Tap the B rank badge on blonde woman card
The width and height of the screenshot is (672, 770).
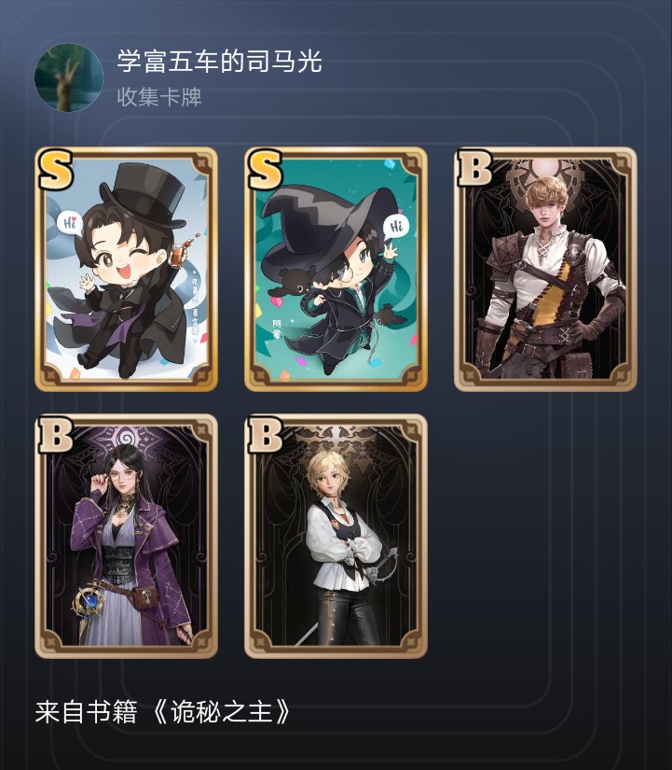265,435
